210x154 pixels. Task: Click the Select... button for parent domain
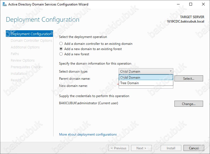coord(188,78)
